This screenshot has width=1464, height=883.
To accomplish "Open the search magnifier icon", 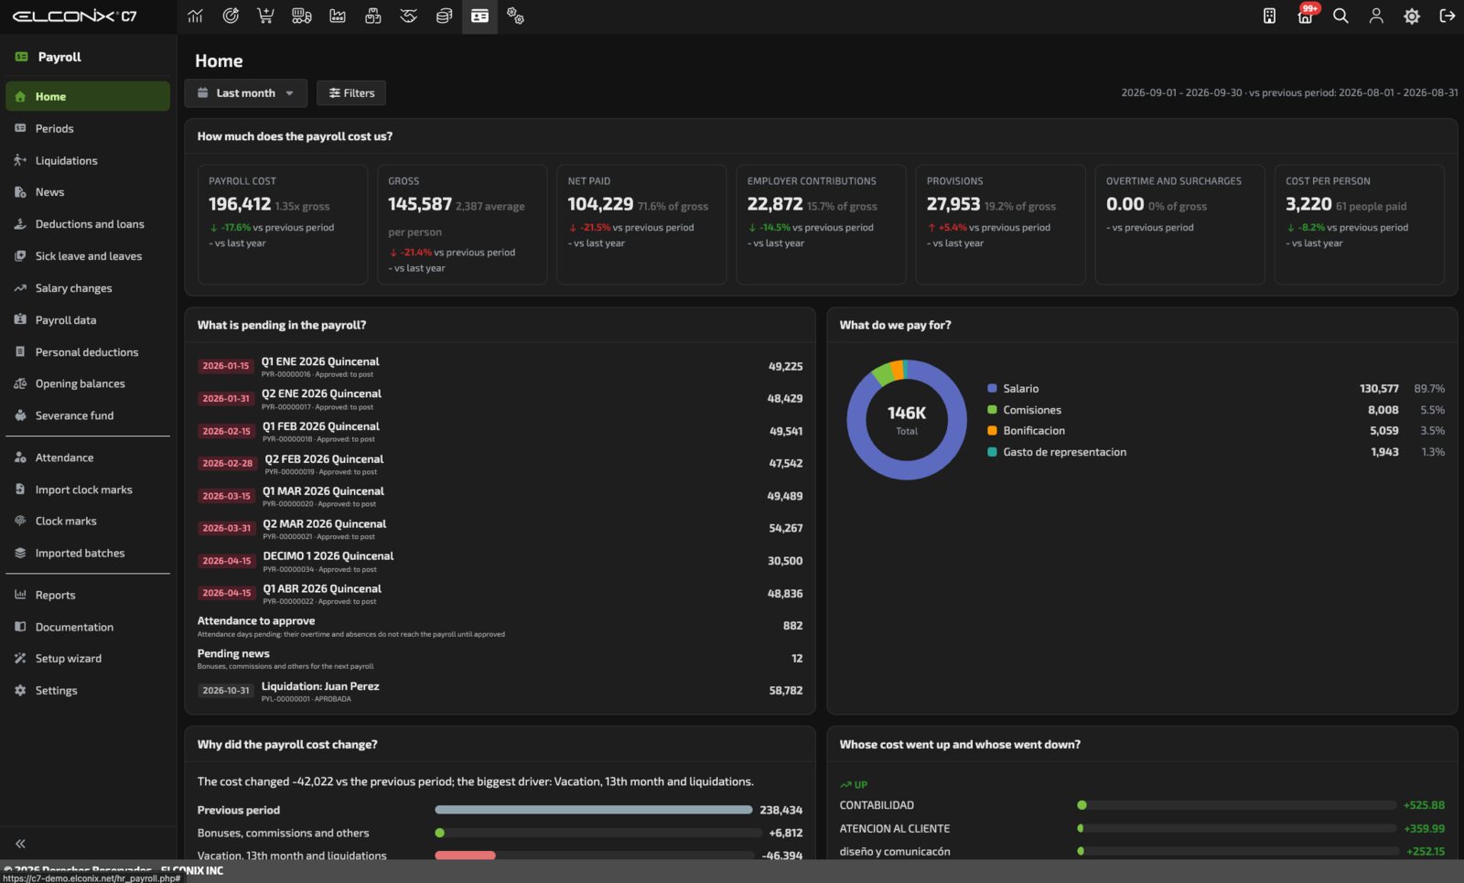I will [x=1340, y=16].
